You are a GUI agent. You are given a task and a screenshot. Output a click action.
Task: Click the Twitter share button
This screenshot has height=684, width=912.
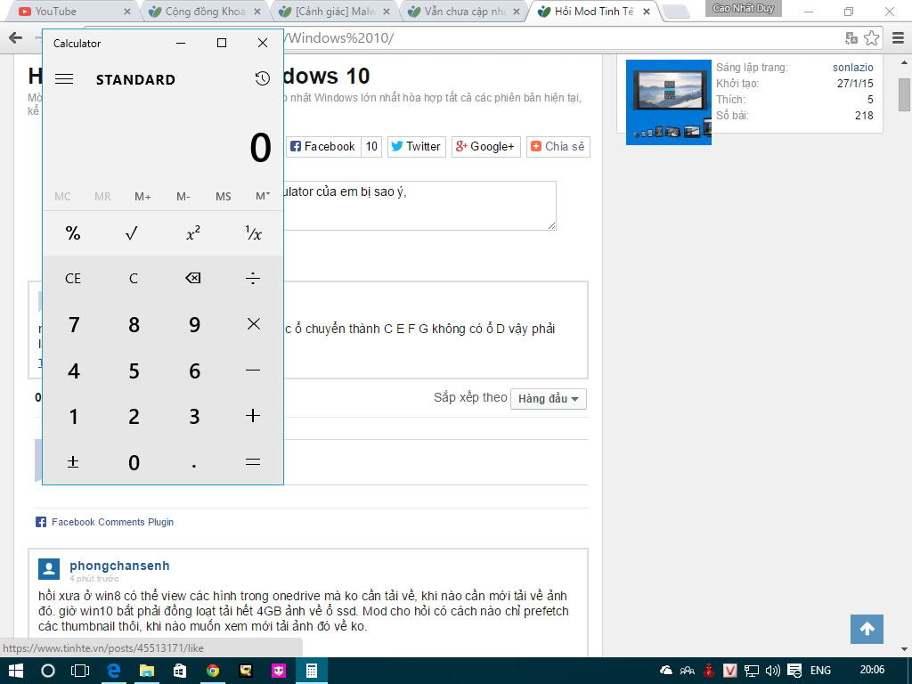tap(416, 147)
